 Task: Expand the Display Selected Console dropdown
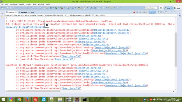click(164, 12)
